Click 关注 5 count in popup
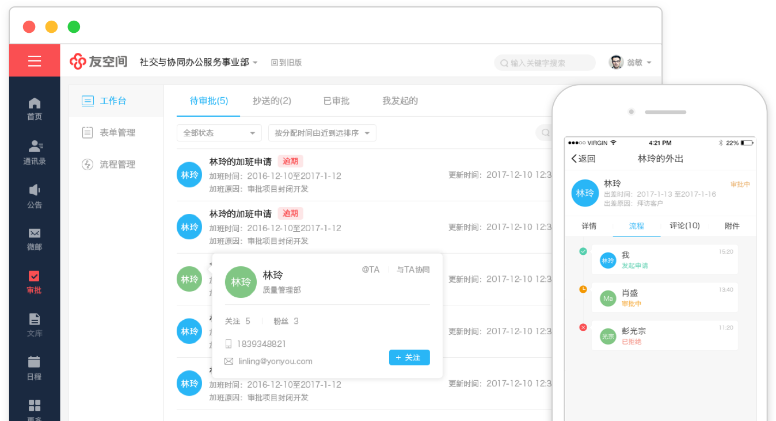Image resolution: width=776 pixels, height=421 pixels. 237,321
